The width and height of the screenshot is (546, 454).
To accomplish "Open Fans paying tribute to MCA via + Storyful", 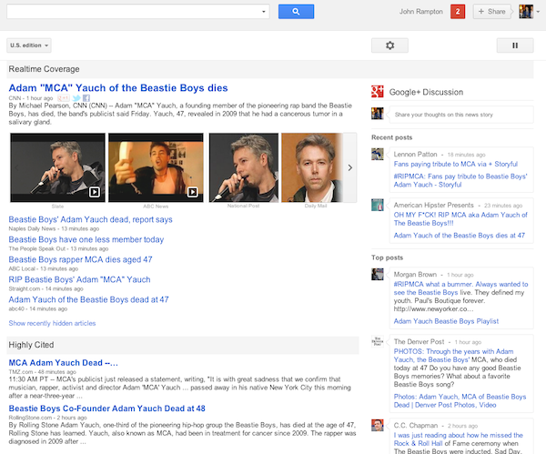I will click(x=456, y=164).
